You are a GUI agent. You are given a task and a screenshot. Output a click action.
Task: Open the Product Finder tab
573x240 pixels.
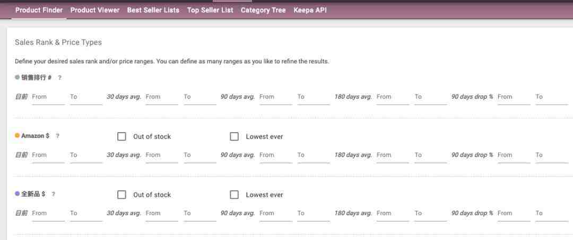(x=39, y=10)
